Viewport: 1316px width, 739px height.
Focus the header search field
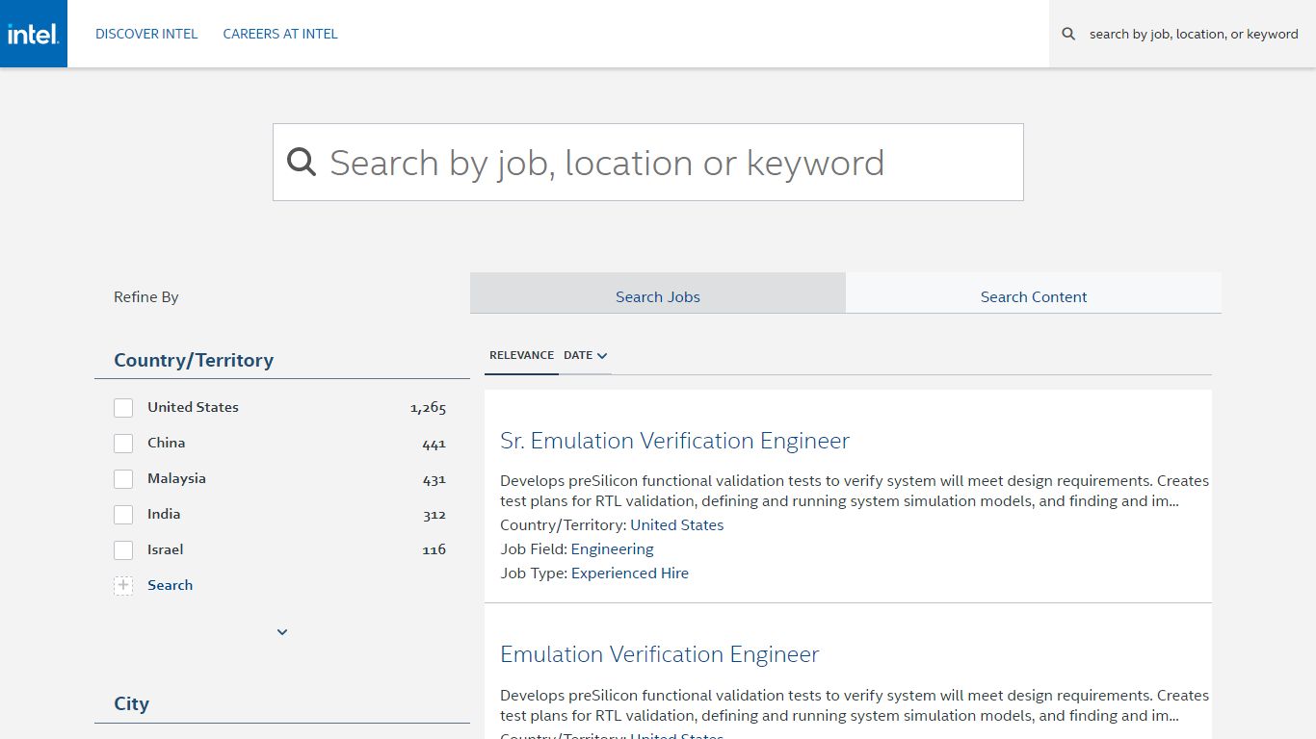click(x=1194, y=34)
